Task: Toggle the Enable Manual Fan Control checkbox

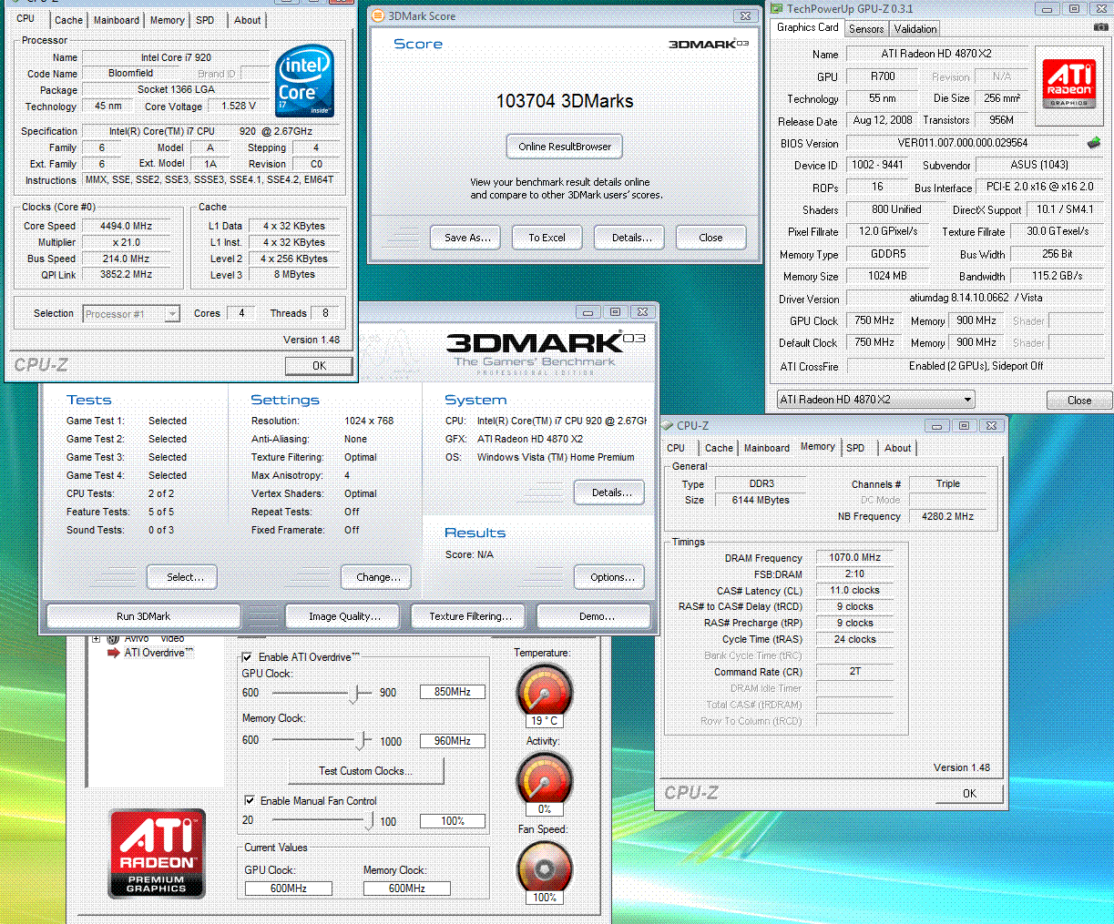Action: coord(250,801)
